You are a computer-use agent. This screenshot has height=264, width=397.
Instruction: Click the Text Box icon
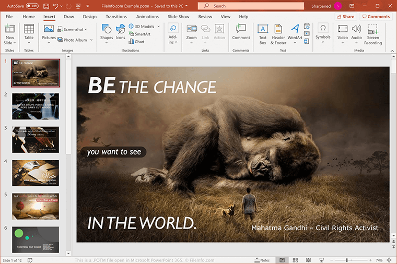coord(263,31)
